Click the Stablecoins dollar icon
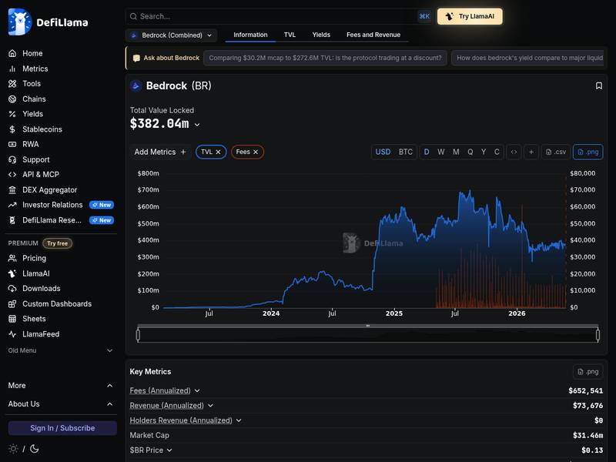Viewport: 616px width, 462px height. (12, 129)
